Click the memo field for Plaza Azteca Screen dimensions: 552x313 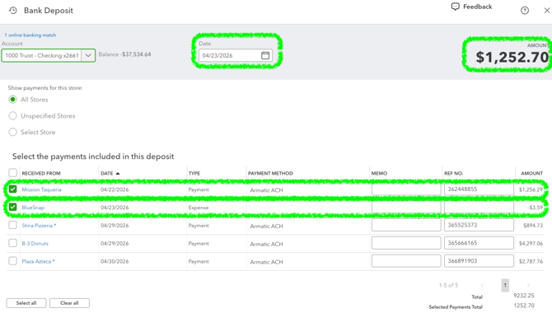(x=406, y=261)
